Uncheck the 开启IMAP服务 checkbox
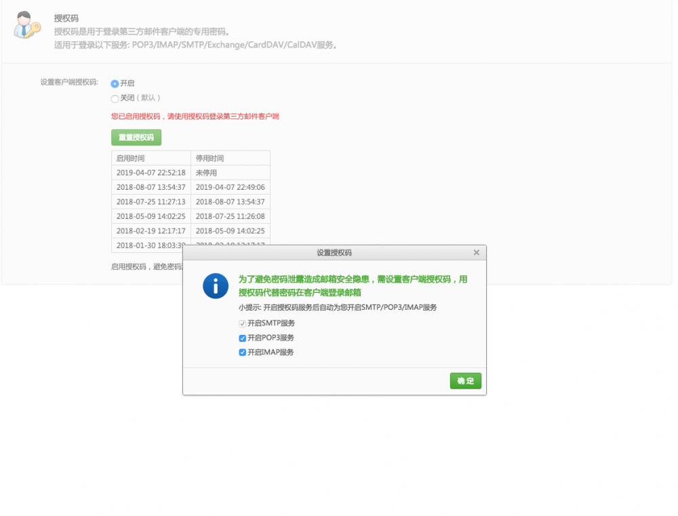Image resolution: width=678 pixels, height=516 pixels. pyautogui.click(x=242, y=352)
